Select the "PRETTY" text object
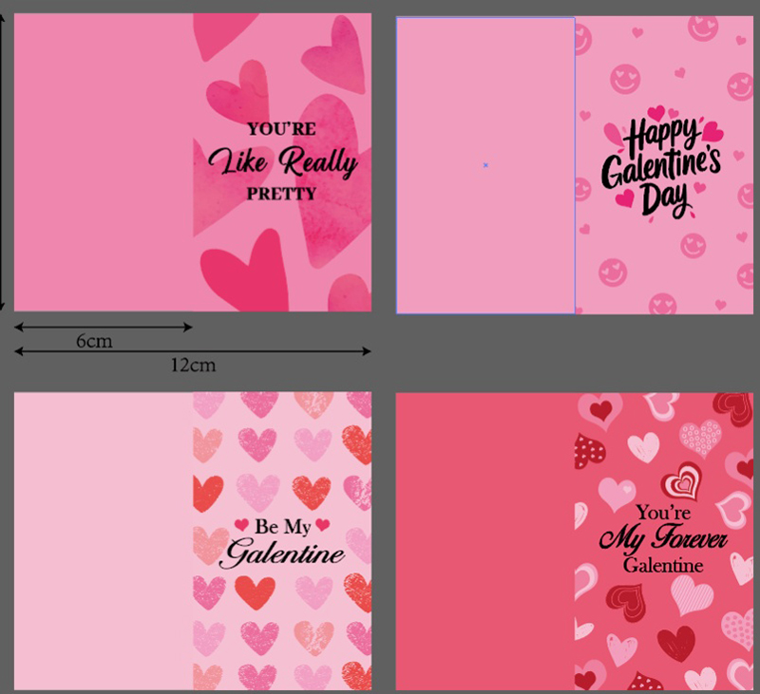The height and width of the screenshot is (694, 760). [281, 194]
